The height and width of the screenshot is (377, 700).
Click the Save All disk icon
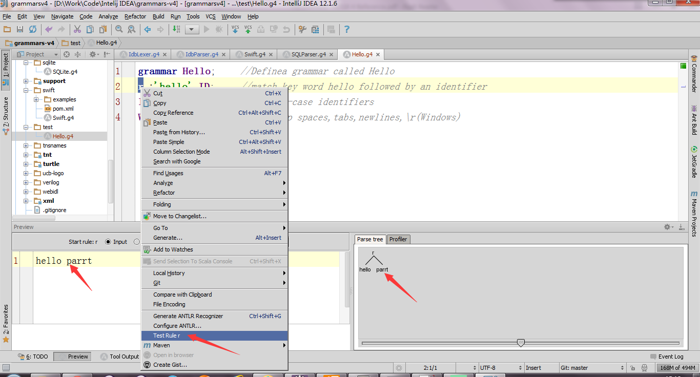[20, 29]
